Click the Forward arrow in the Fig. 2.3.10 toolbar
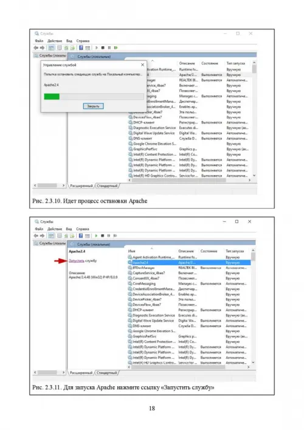The width and height of the screenshot is (304, 430). click(x=42, y=47)
